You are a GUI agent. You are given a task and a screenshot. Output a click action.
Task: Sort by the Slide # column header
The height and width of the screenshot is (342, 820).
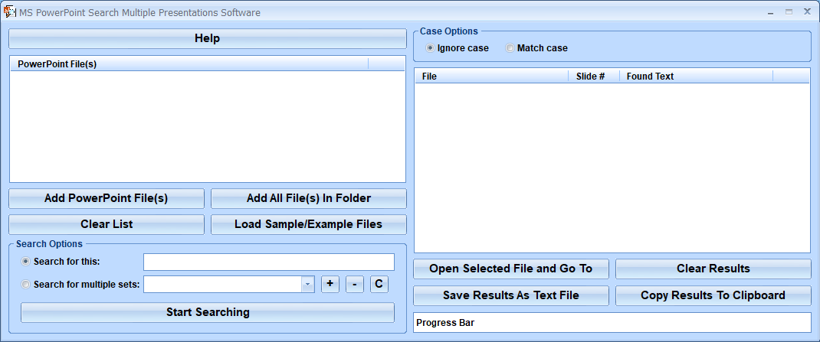(x=594, y=77)
